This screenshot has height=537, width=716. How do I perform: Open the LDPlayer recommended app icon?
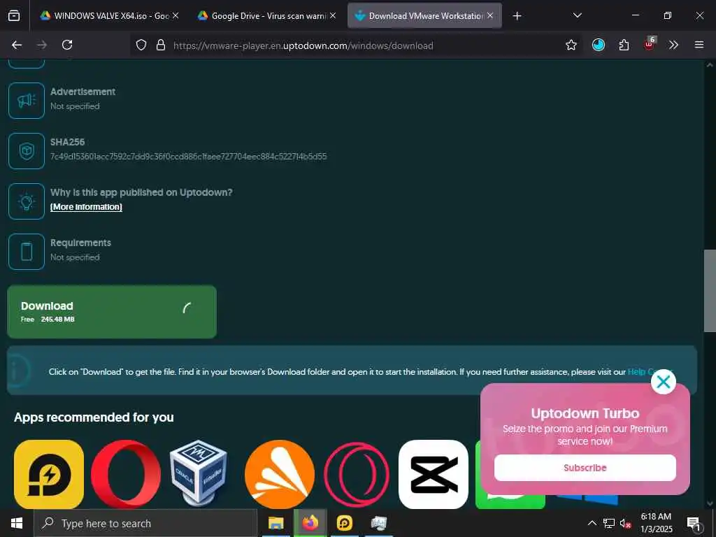tap(49, 475)
